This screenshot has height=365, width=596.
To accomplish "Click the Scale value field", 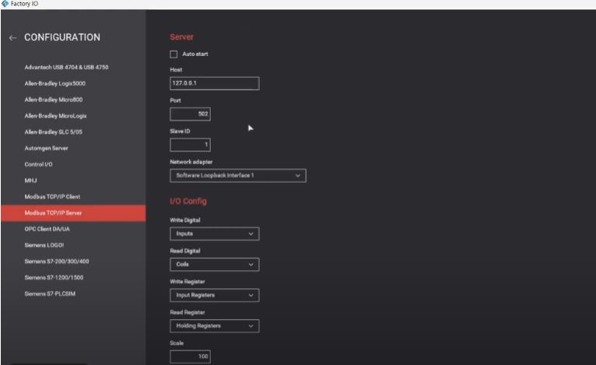I will point(190,356).
